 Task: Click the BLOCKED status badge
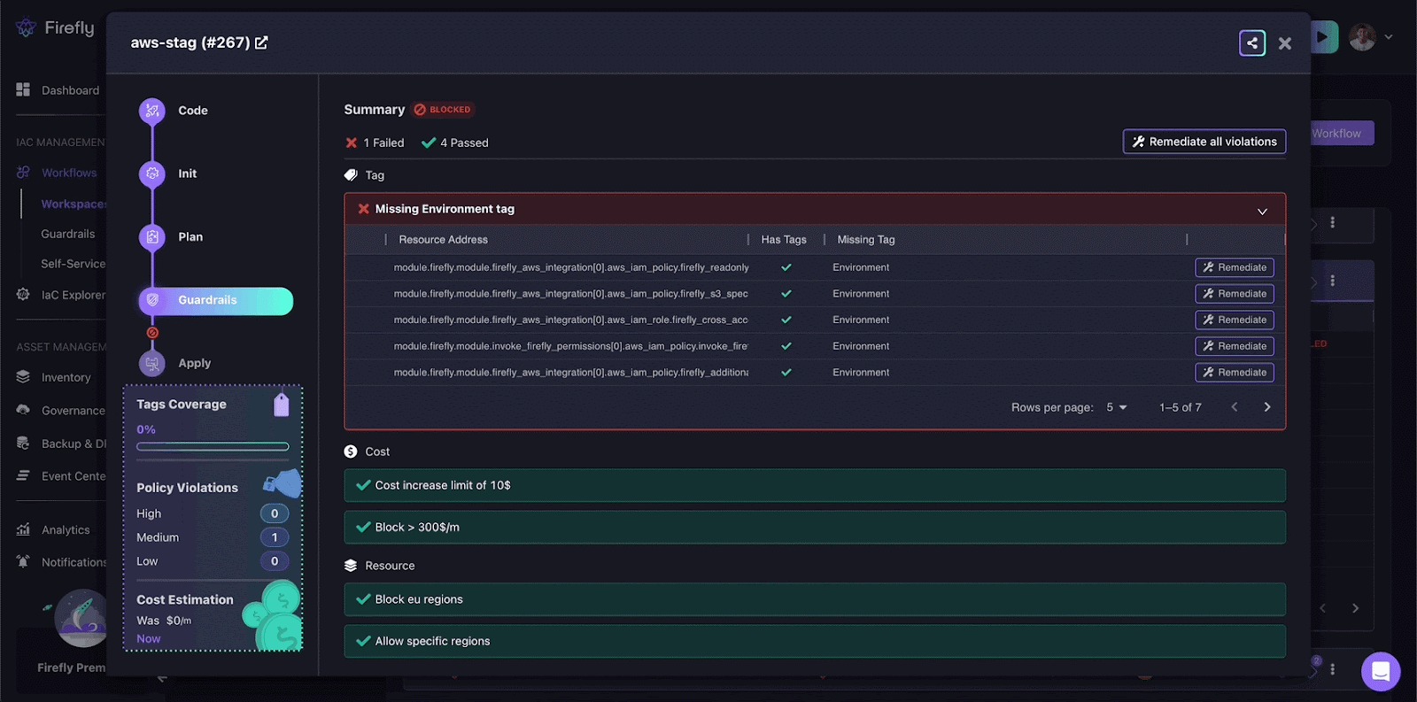coord(443,110)
